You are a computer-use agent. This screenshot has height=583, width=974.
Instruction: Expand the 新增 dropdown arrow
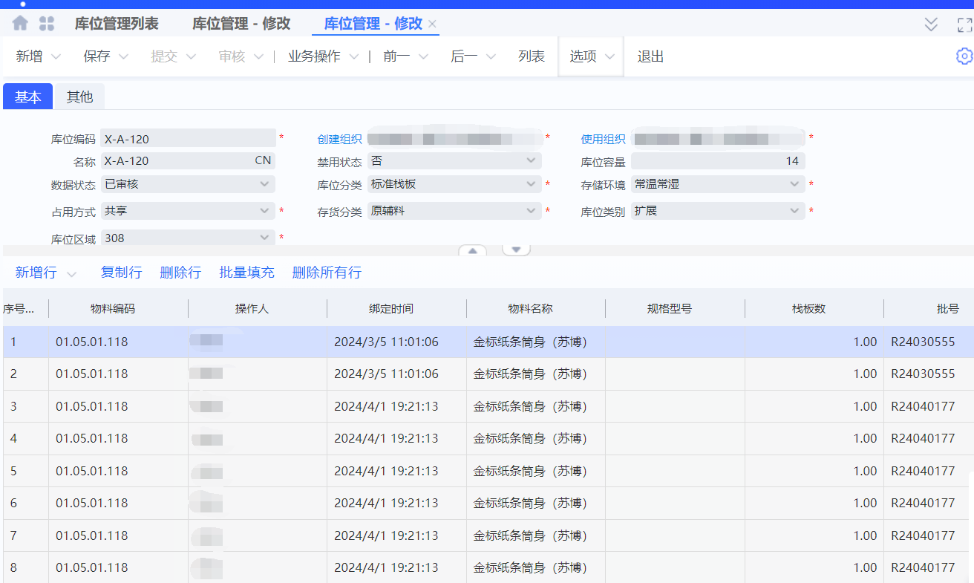click(56, 57)
